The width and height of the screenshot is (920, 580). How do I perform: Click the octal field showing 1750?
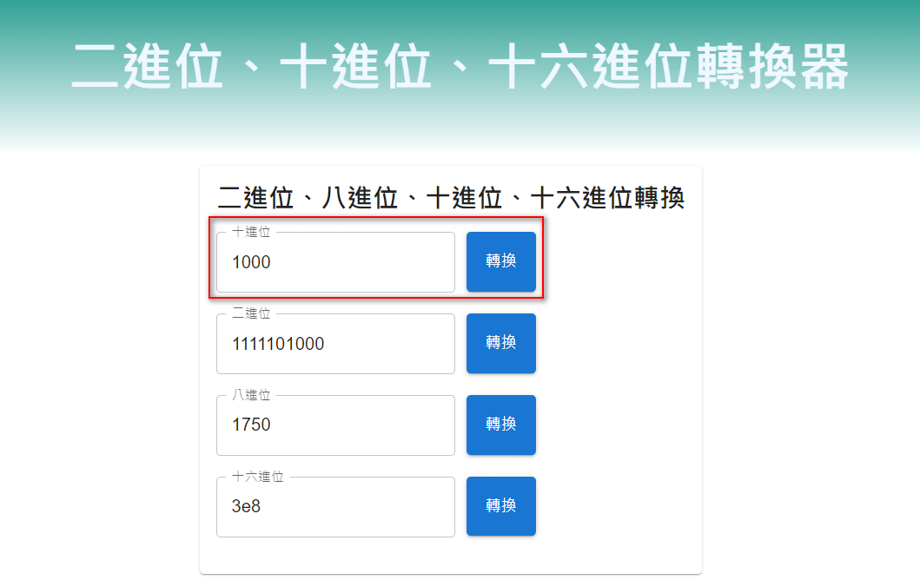(x=334, y=425)
